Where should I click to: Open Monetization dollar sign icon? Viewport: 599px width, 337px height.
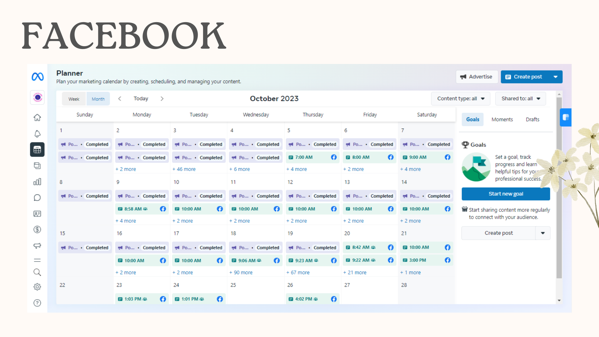click(37, 229)
